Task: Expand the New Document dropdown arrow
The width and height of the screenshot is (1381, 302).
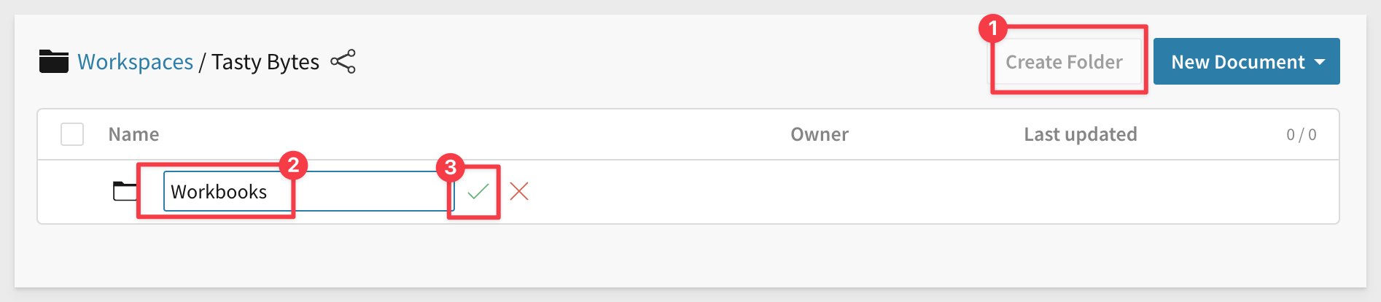Action: [x=1320, y=62]
